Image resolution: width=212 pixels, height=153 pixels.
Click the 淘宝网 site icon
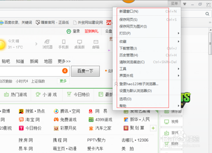point(21,119)
